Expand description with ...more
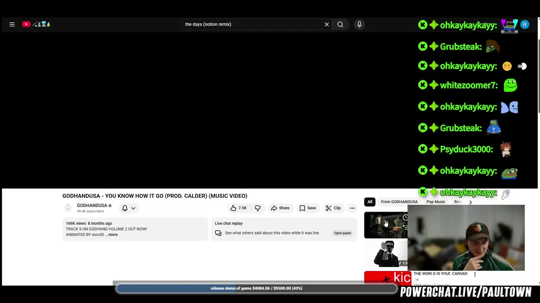This screenshot has width=540, height=303. pos(112,235)
